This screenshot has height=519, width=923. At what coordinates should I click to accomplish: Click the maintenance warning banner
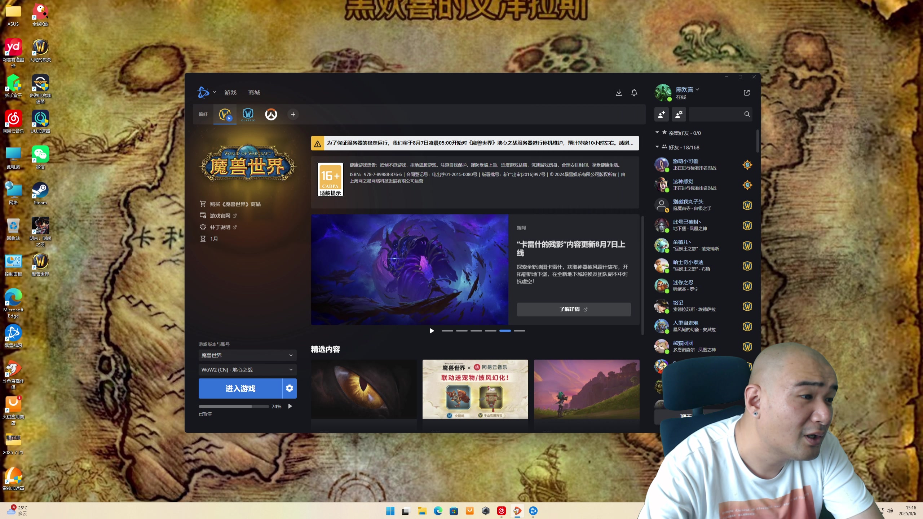(x=475, y=143)
